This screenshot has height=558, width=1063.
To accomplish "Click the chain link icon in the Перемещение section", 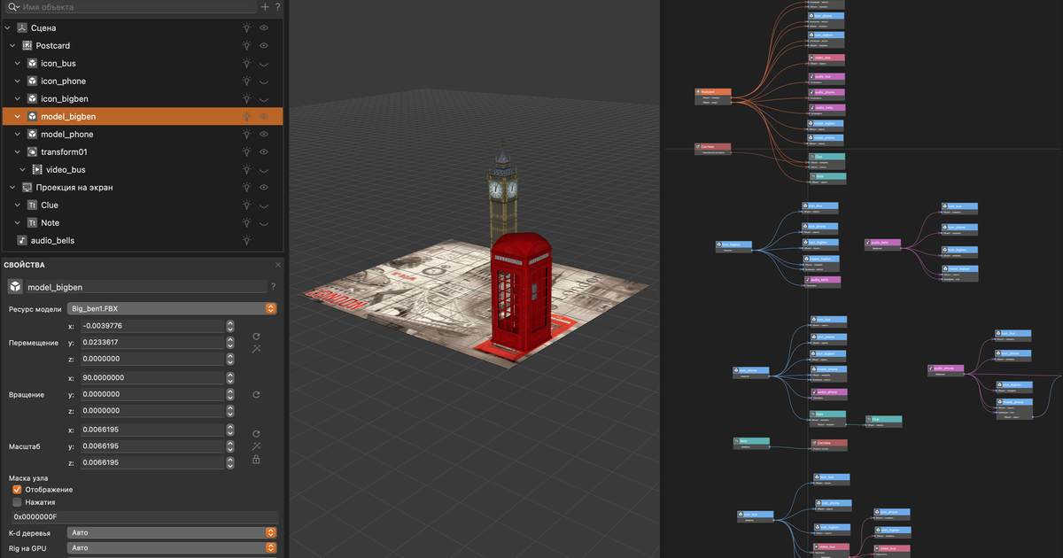I will 256,349.
